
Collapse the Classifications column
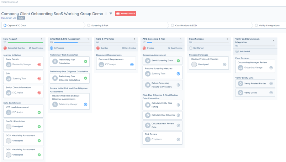pos(227,39)
